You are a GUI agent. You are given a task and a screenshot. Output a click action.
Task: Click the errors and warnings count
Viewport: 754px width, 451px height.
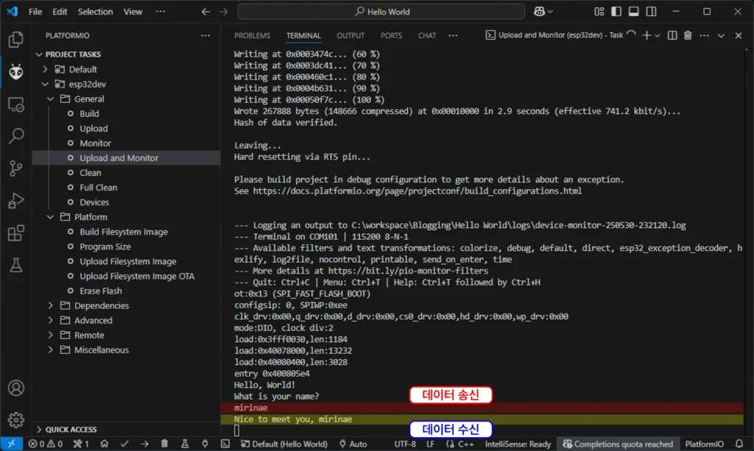tap(46, 444)
